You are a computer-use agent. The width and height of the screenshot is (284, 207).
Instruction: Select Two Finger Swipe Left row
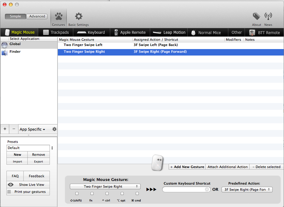(x=171, y=45)
